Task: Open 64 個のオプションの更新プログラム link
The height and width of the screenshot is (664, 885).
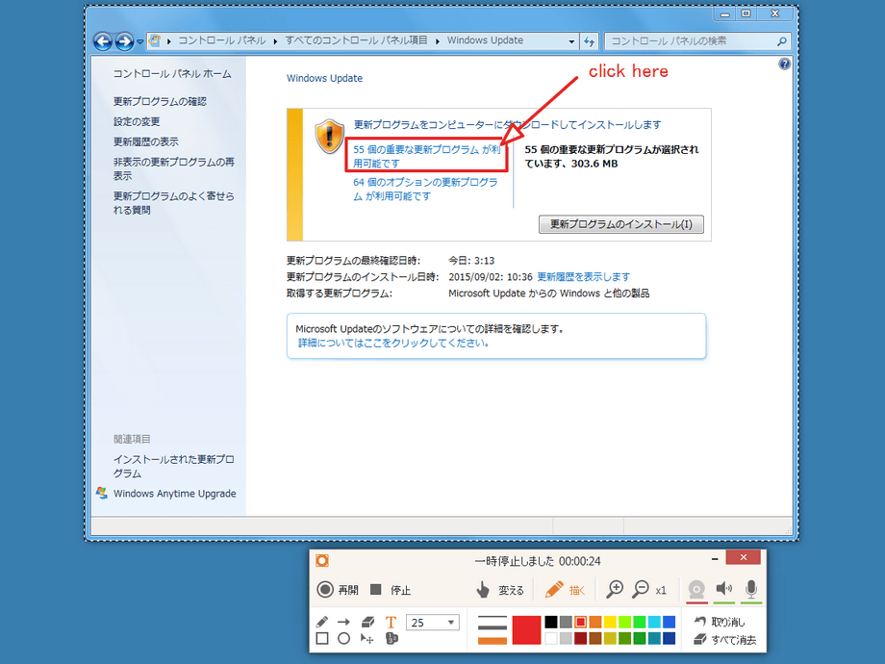Action: [x=425, y=190]
